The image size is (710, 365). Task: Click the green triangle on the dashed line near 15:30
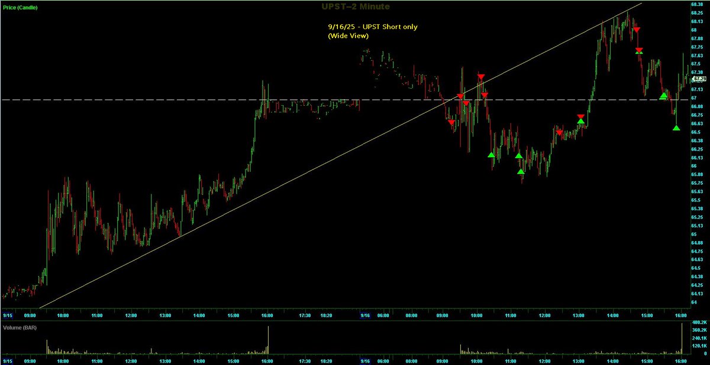664,95
